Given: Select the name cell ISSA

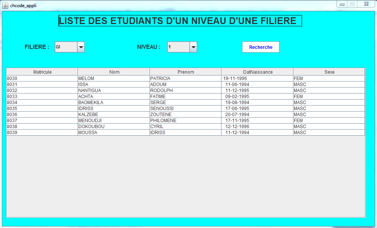Looking at the screenshot, I should pos(114,85).
